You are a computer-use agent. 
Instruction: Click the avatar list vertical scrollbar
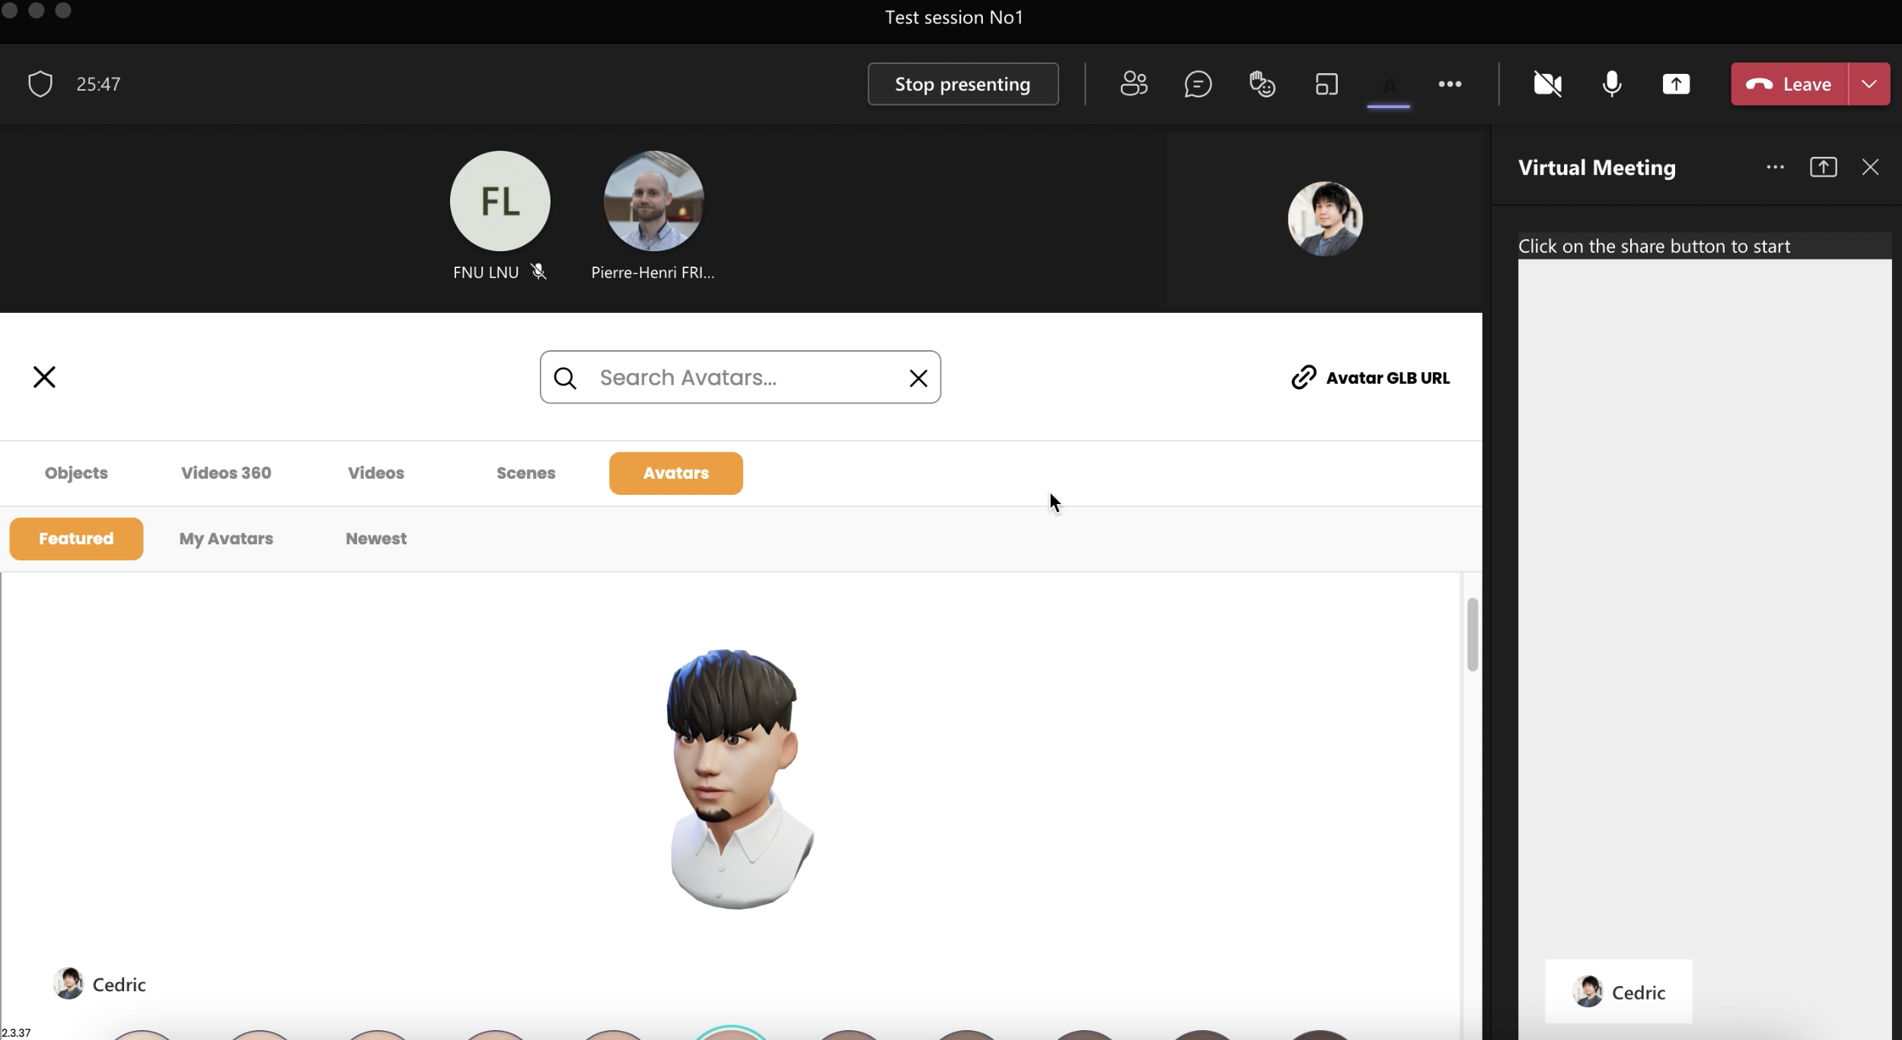click(1472, 634)
